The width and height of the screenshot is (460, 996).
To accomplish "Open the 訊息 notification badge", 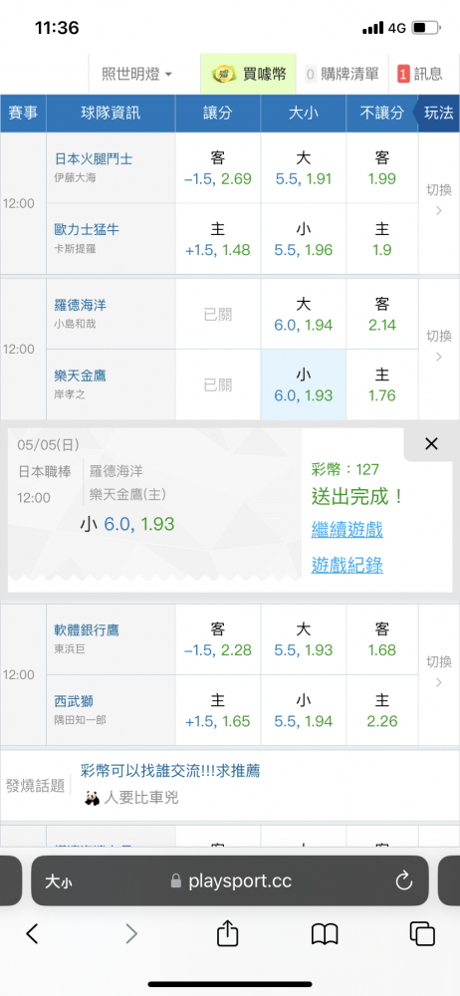I will 403,75.
